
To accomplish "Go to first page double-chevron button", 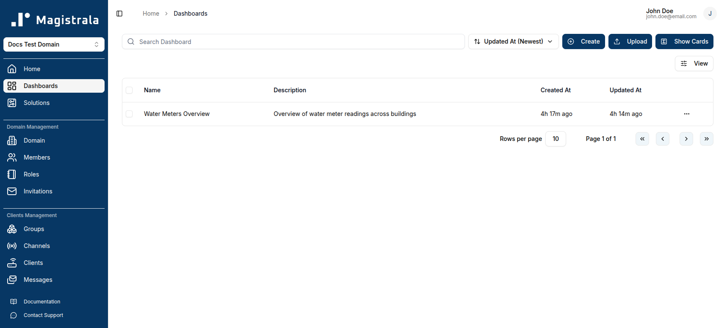I will coord(642,139).
